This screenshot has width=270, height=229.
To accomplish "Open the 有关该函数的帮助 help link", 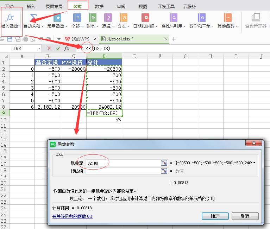I will click(x=72, y=216).
